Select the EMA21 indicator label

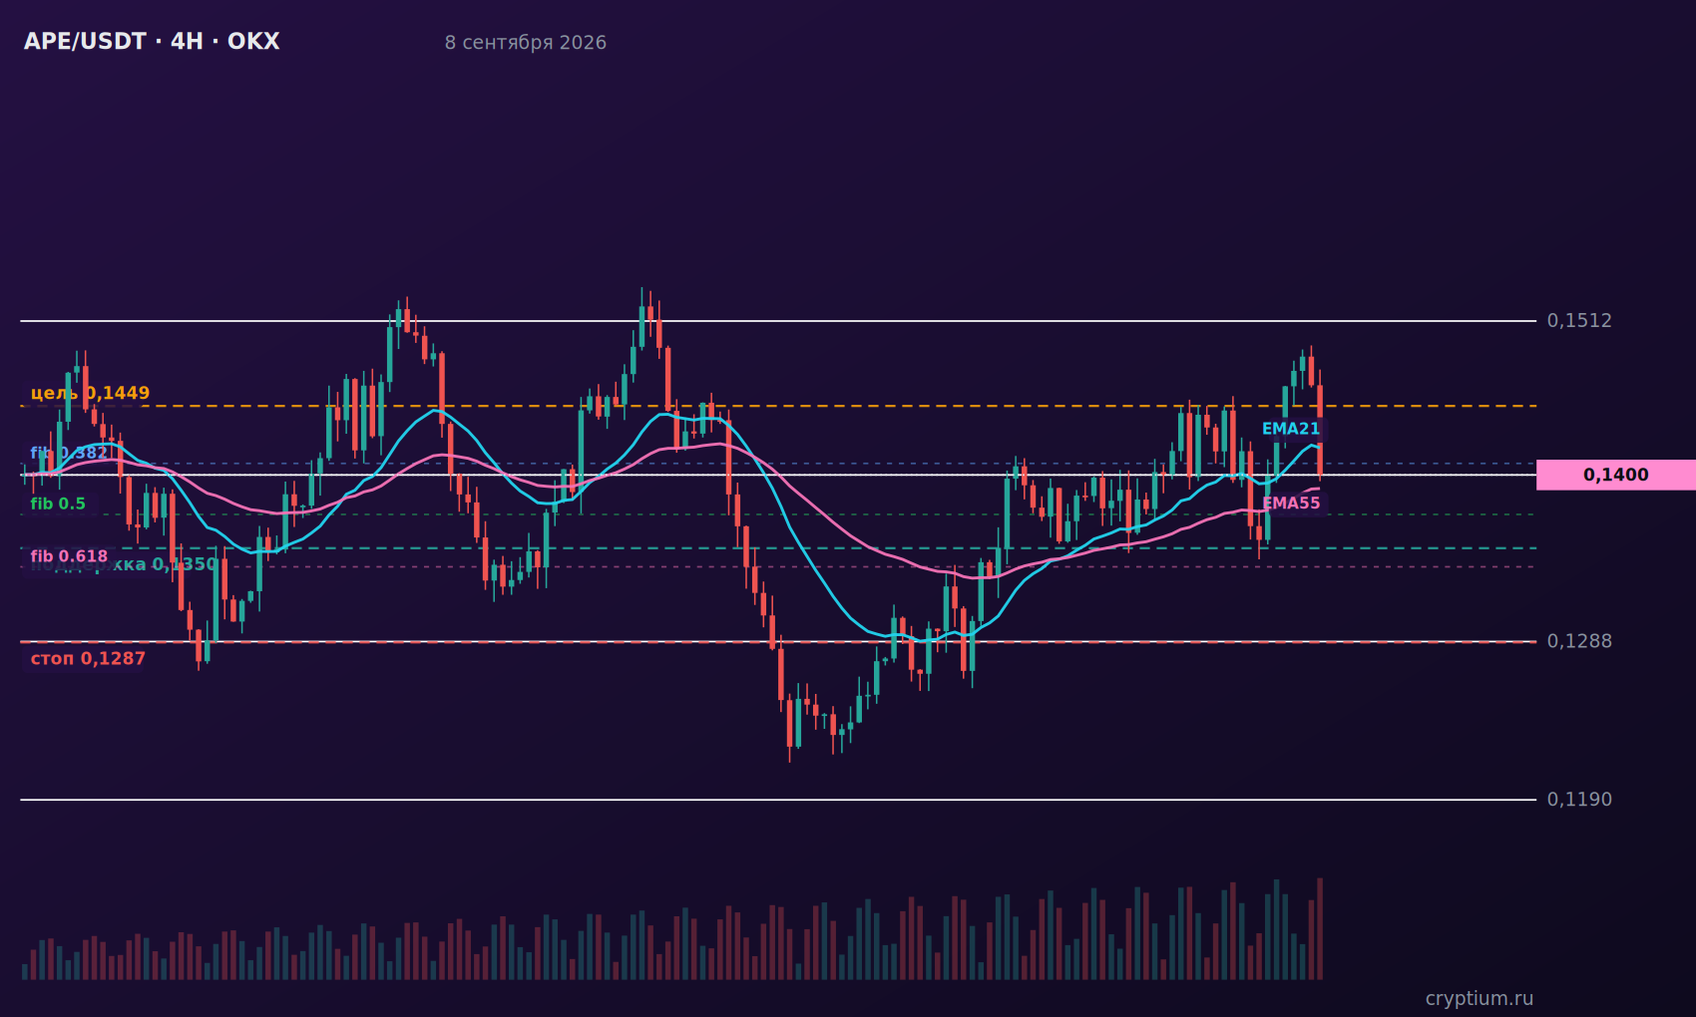[1291, 429]
